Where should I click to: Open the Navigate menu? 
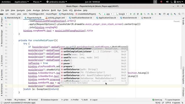click(x=21, y=10)
